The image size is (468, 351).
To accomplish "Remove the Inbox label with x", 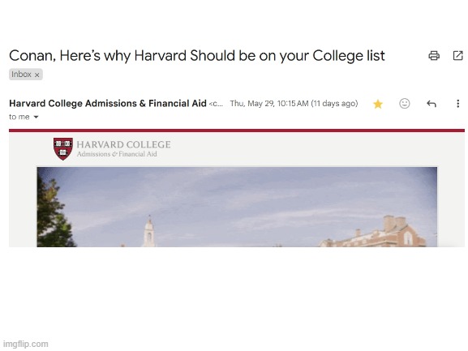I will pyautogui.click(x=37, y=75).
